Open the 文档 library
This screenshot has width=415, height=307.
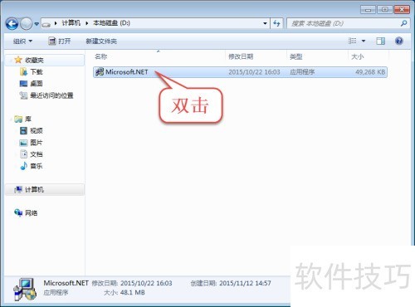coord(37,154)
